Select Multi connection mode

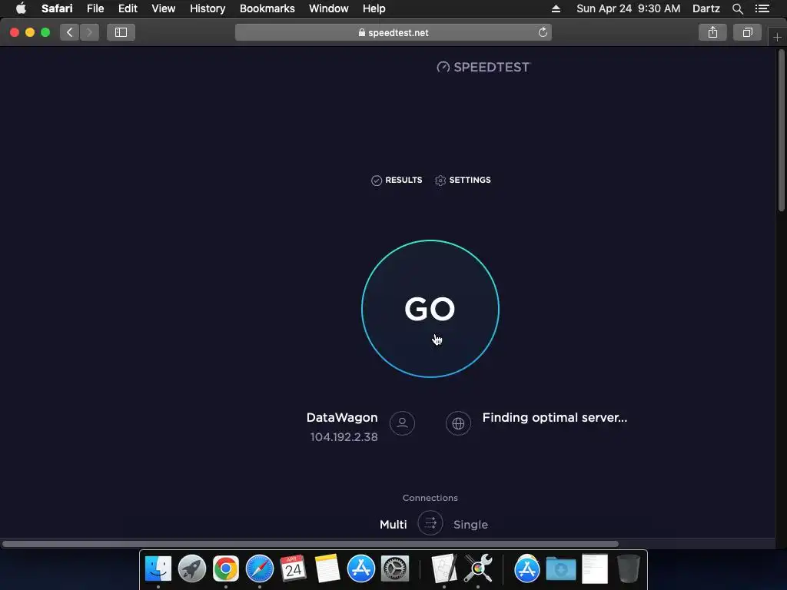[x=393, y=524]
